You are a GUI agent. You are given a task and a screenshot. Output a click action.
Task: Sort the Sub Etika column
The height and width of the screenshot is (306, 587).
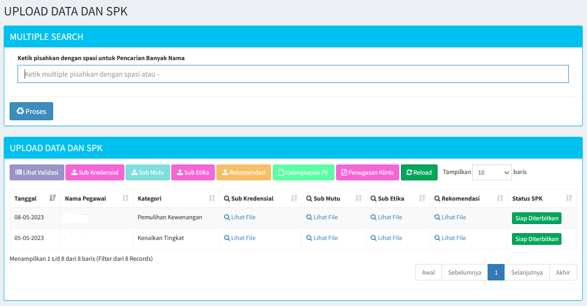[422, 198]
